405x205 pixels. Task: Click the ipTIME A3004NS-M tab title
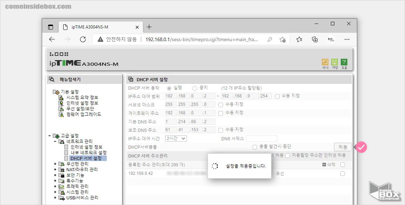(90, 27)
